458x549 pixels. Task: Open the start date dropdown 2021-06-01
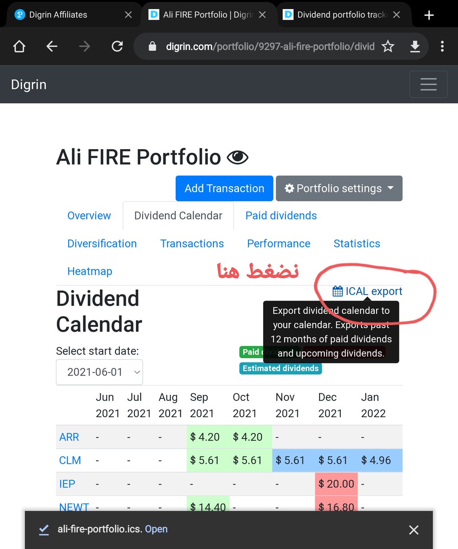pyautogui.click(x=99, y=372)
